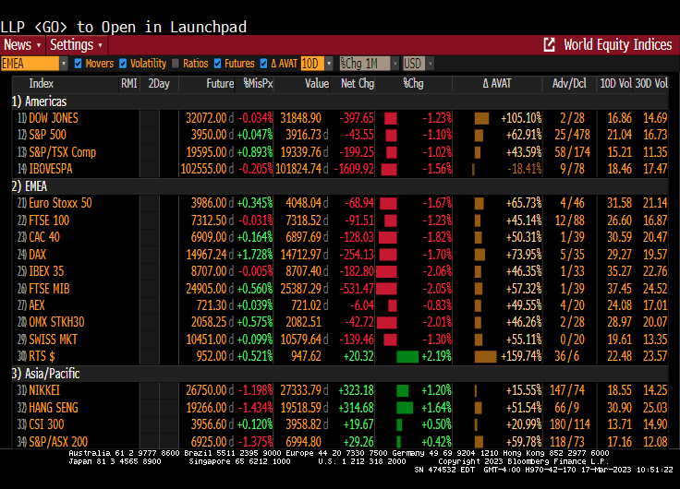Click red change bar for IBOVESPA

click(x=392, y=169)
